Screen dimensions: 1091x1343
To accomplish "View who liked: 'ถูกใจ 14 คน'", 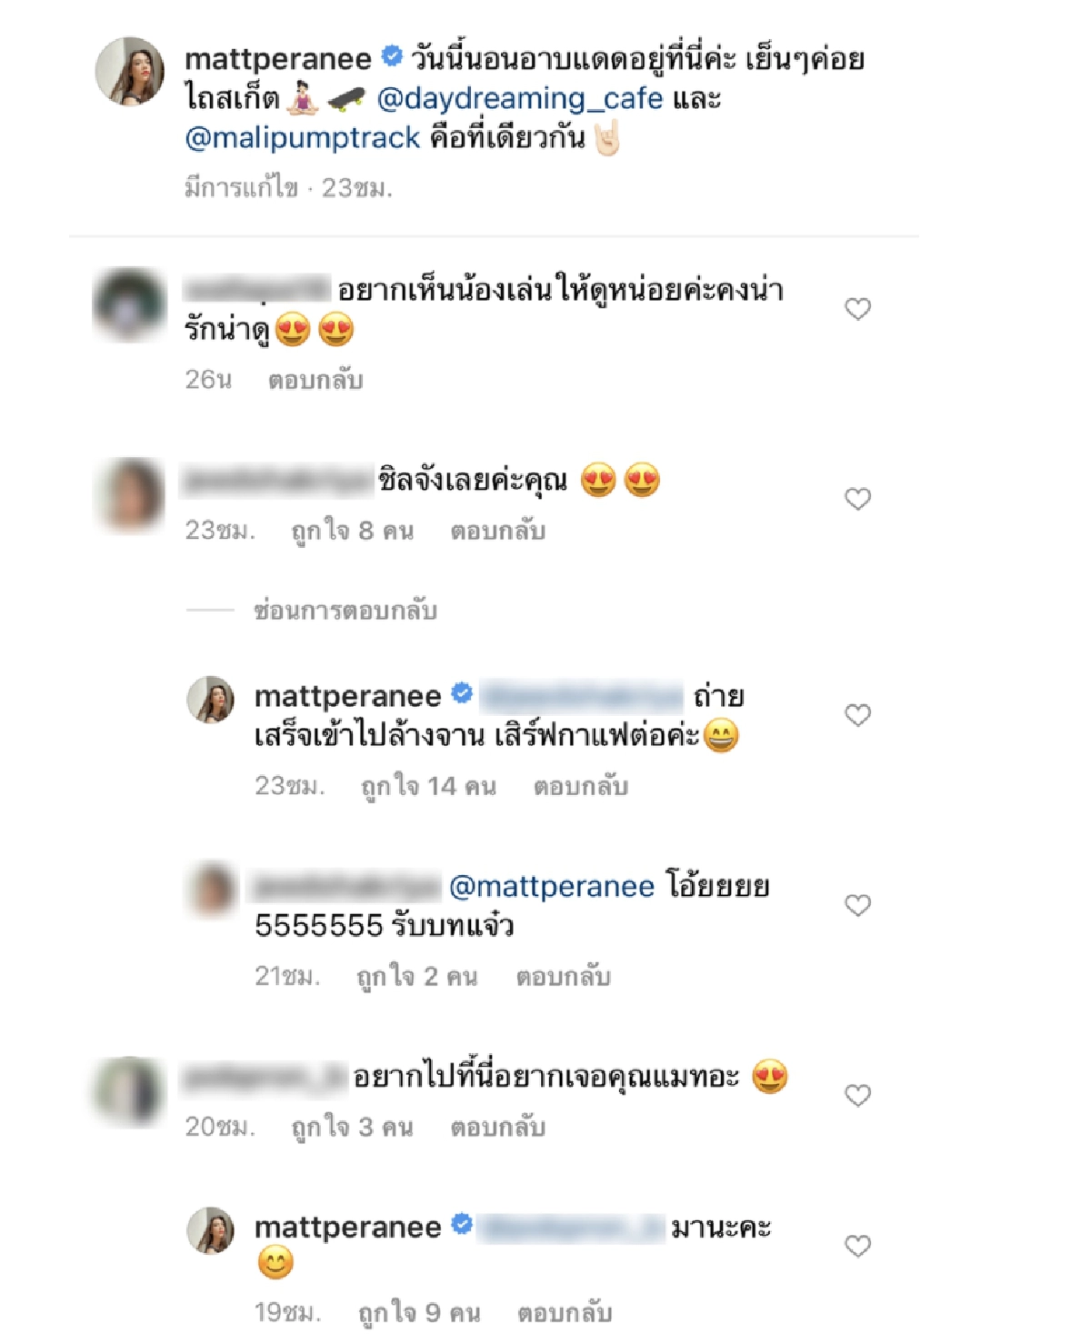I will [x=428, y=786].
